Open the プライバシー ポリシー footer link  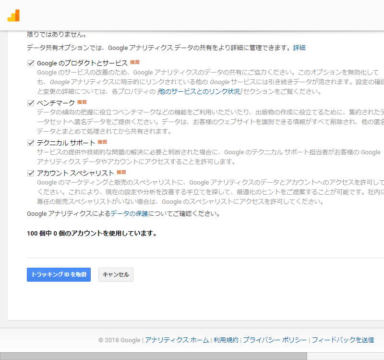pos(275,340)
